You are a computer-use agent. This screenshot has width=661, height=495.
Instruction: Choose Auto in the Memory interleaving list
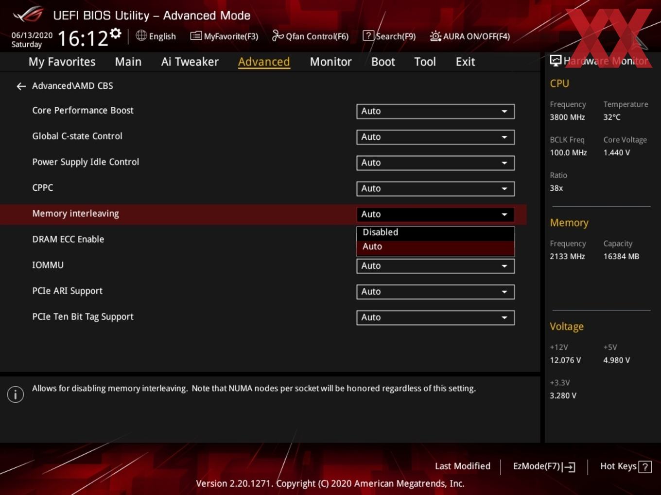pos(435,247)
